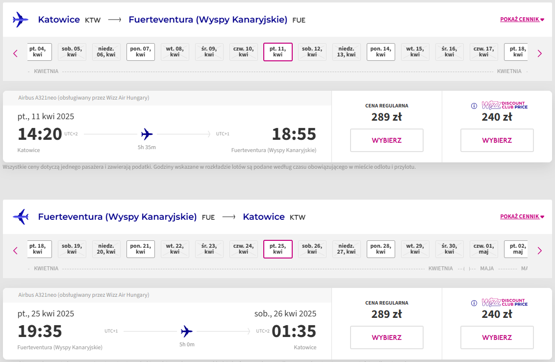
Task: Open info icon beside outbound Wizz Discount Club price
Action: [x=474, y=106]
